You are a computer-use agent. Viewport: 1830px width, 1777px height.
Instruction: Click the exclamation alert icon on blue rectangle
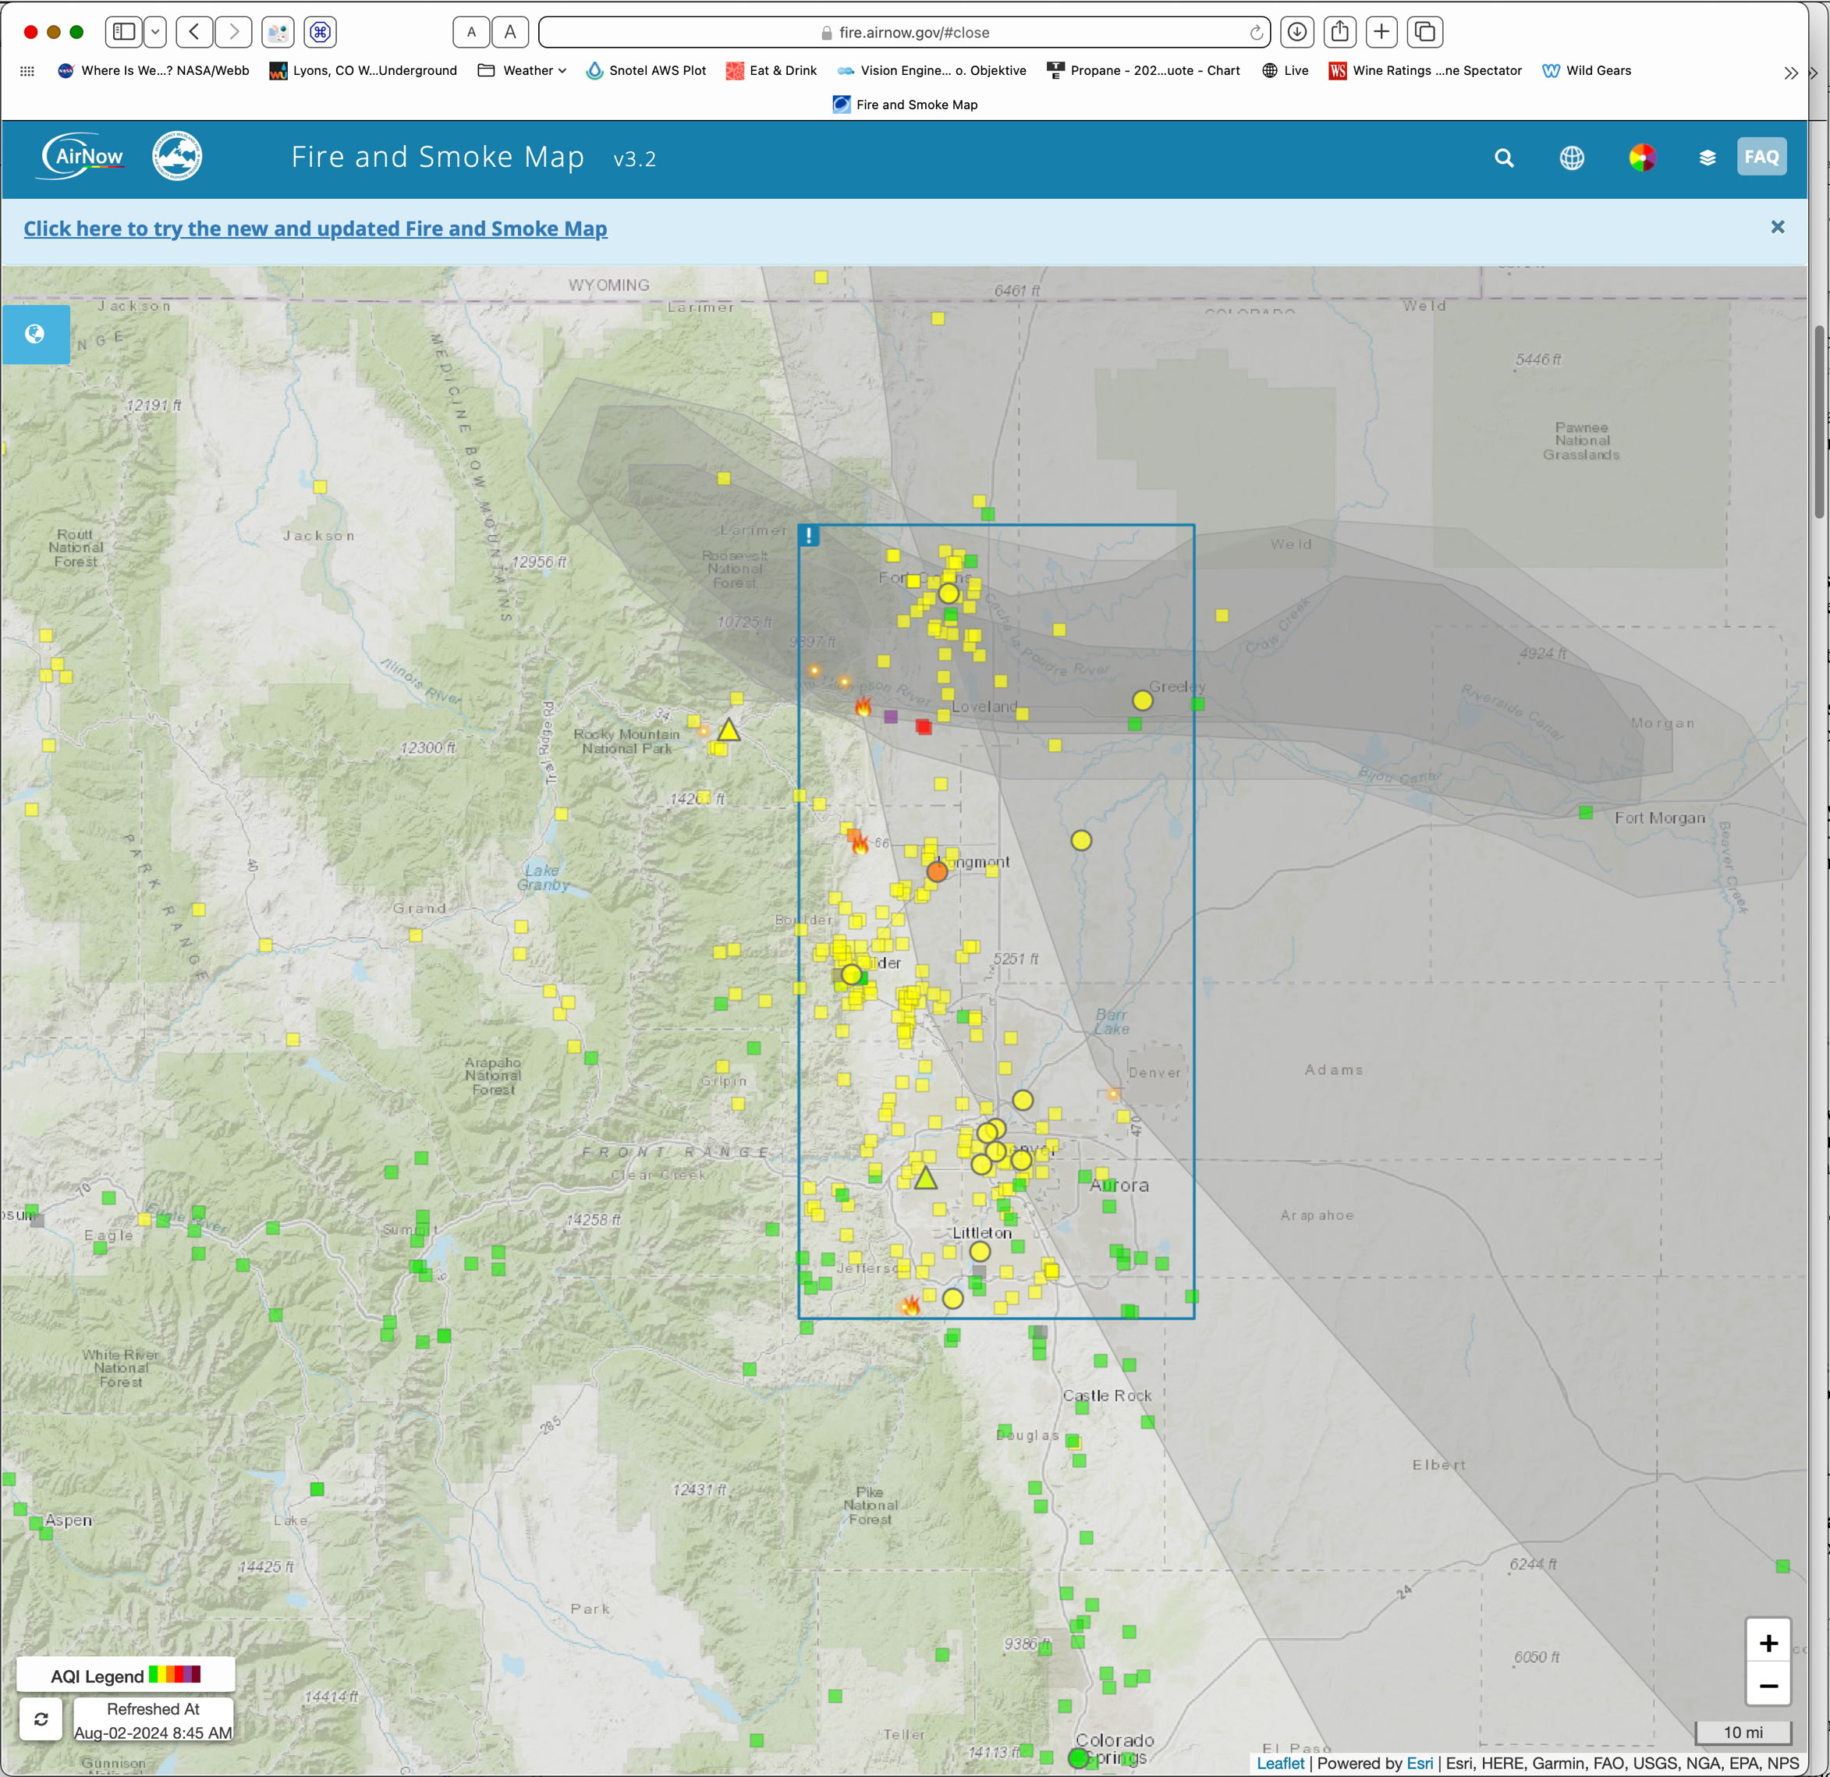pos(810,535)
